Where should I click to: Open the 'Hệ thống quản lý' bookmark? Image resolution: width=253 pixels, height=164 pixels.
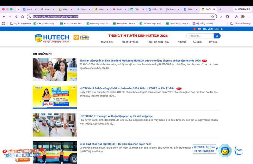pyautogui.click(x=204, y=24)
